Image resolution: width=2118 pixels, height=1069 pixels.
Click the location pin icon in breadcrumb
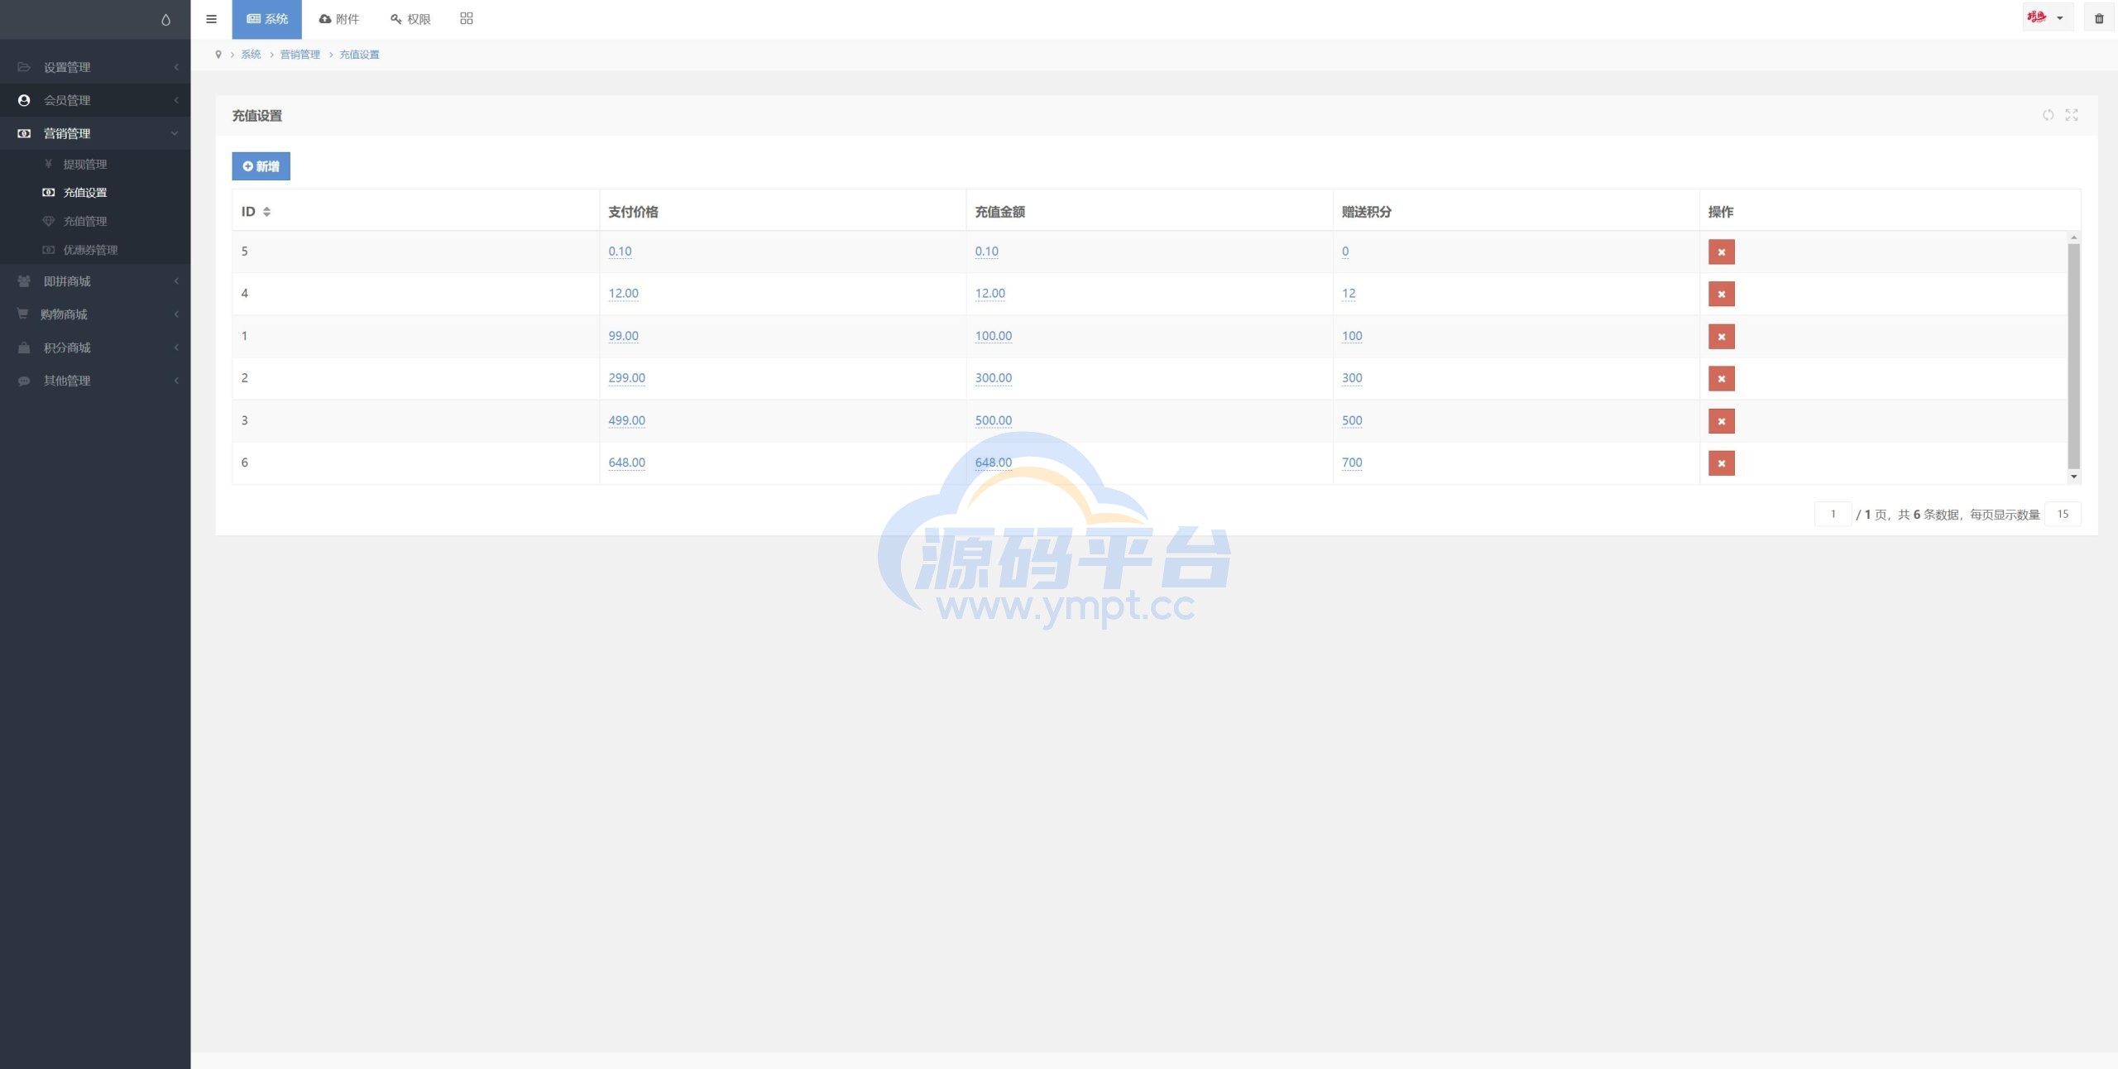tap(218, 55)
